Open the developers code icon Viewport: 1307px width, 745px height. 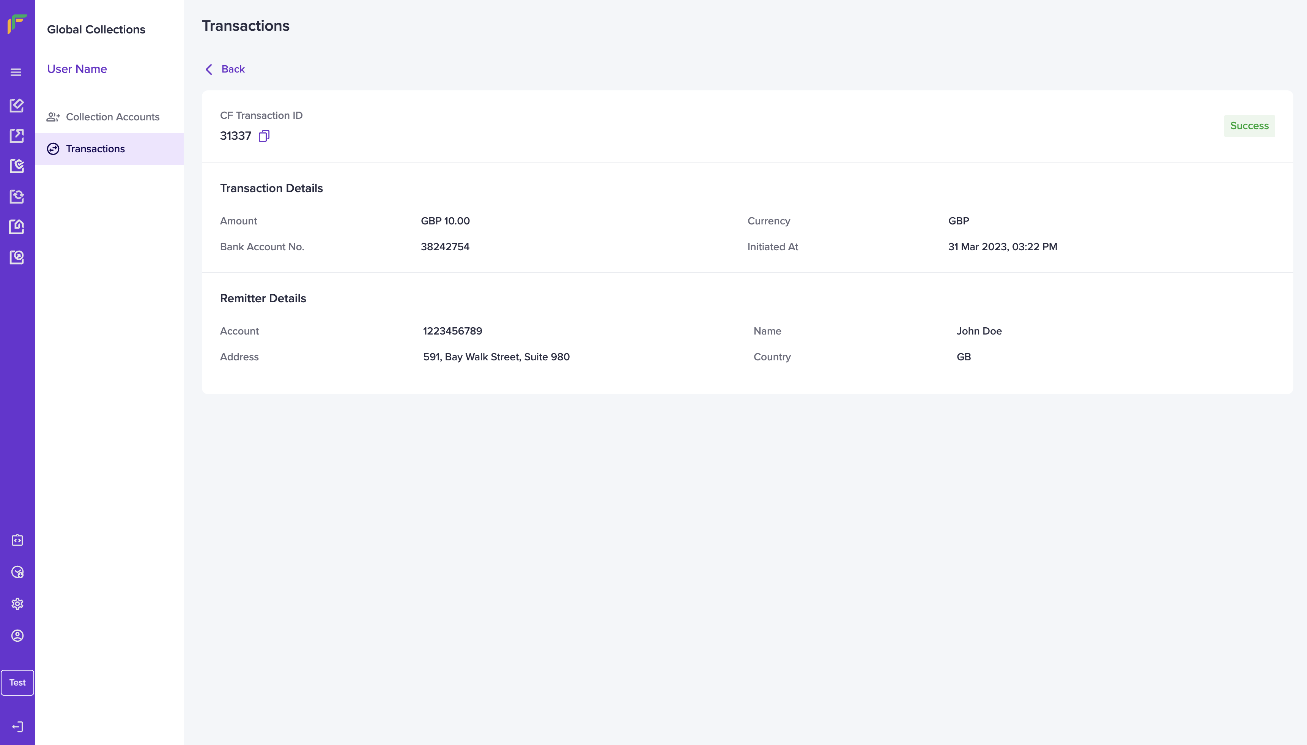[17, 540]
